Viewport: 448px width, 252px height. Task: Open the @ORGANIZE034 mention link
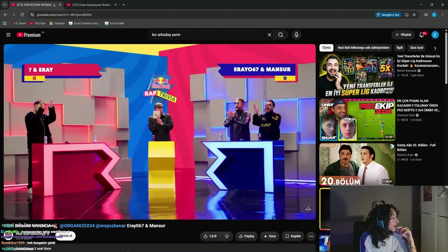coord(77,226)
